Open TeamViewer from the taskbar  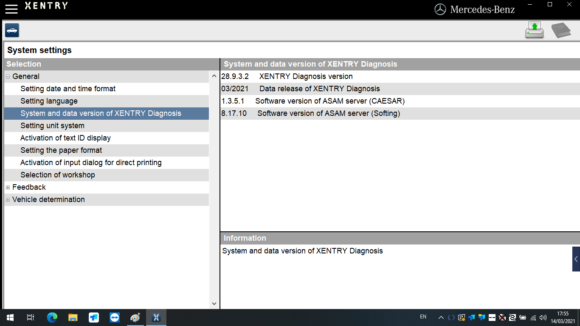click(115, 318)
